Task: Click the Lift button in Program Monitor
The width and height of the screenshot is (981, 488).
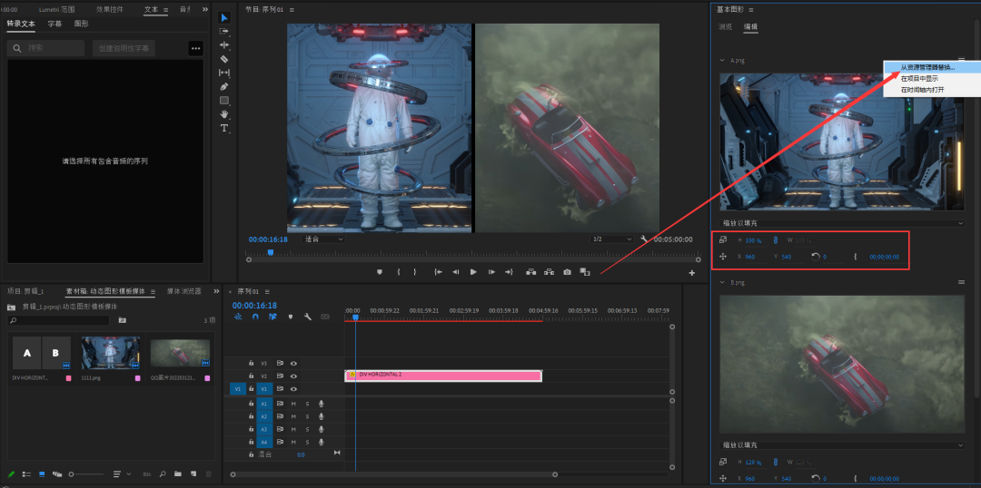Action: pyautogui.click(x=531, y=272)
